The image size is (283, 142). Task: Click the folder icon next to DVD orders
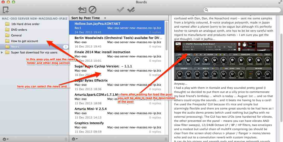7,30
